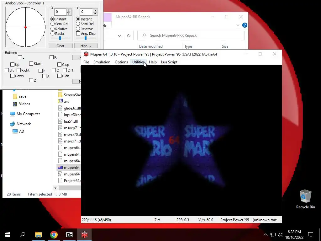Viewport: 321px width, 241px height.
Task: Click inside the analog stick circle pad
Action: tap(25, 27)
